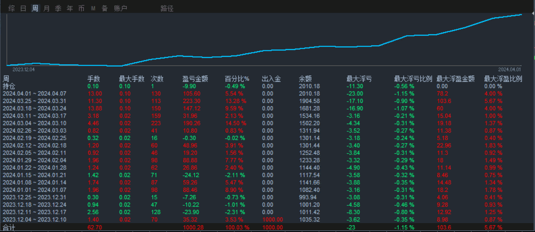Click the 盈亏金额 column header
The image size is (535, 232).
click(195, 79)
